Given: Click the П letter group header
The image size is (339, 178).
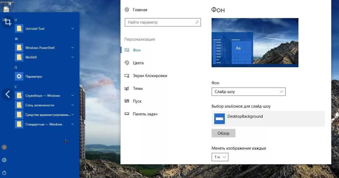Looking at the screenshot, I should point(16,68).
